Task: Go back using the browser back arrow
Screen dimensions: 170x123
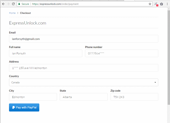Action: [x=3, y=4]
